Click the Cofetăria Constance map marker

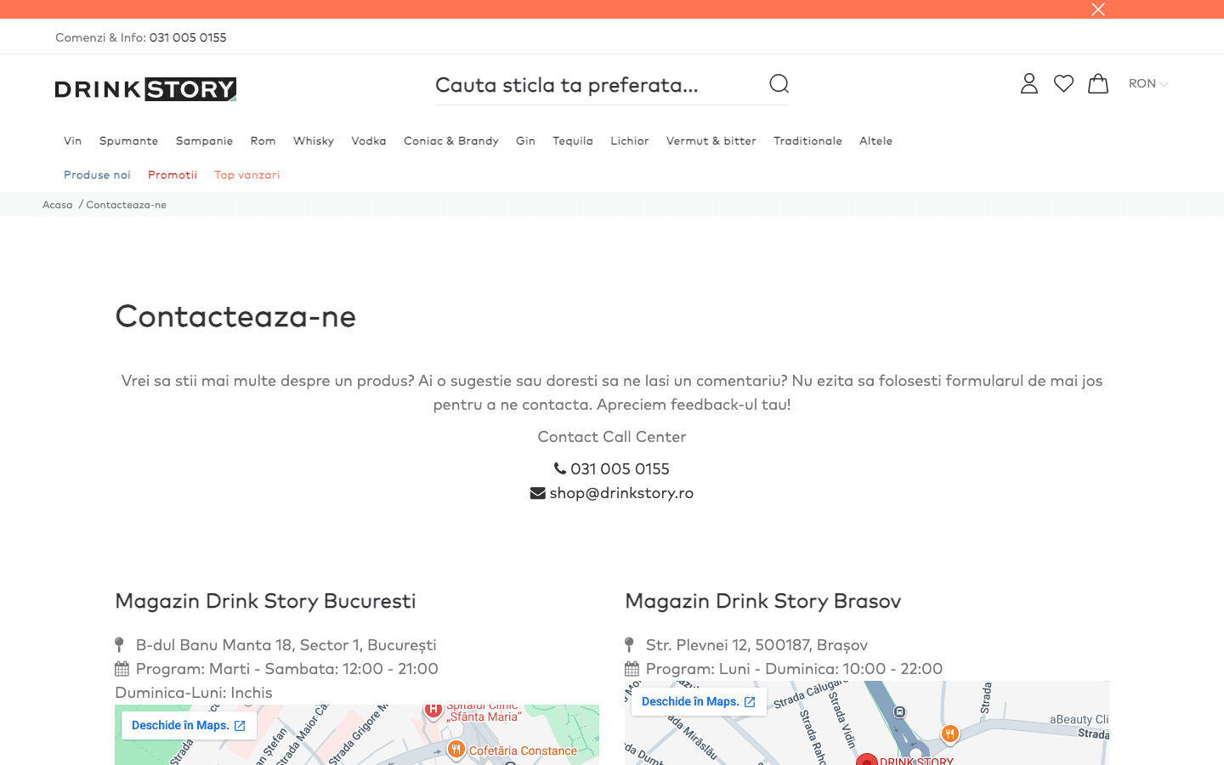[x=456, y=750]
